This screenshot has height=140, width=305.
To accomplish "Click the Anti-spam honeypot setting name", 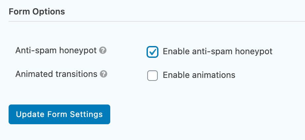I will (x=56, y=51).
